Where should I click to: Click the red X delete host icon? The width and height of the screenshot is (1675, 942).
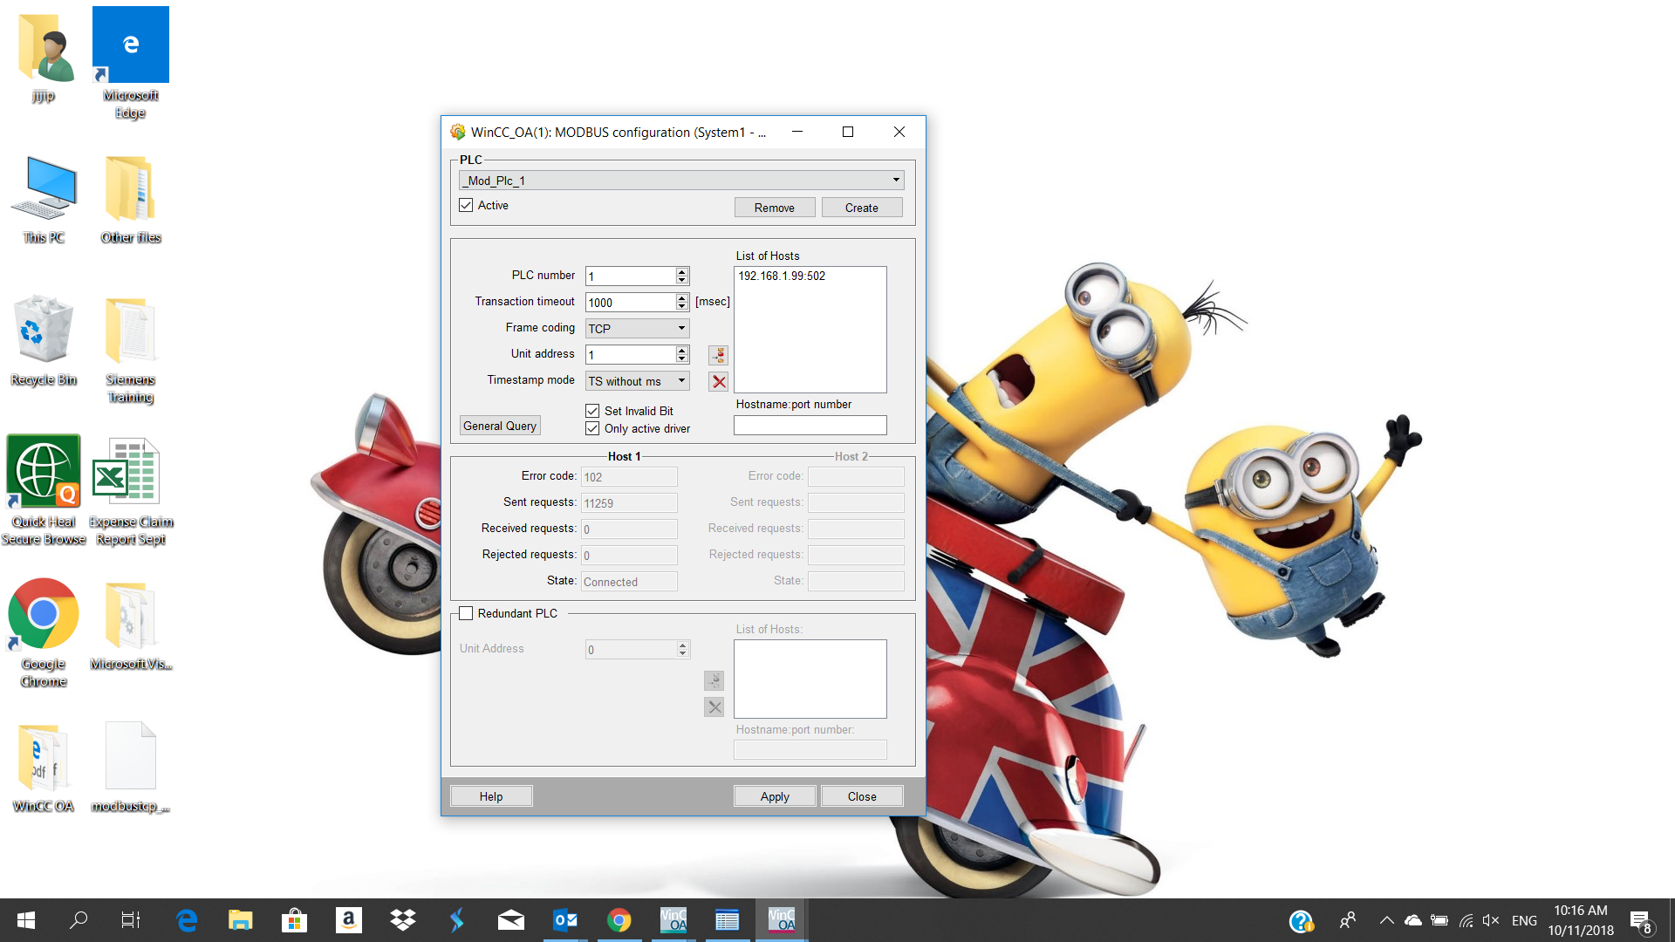point(718,382)
